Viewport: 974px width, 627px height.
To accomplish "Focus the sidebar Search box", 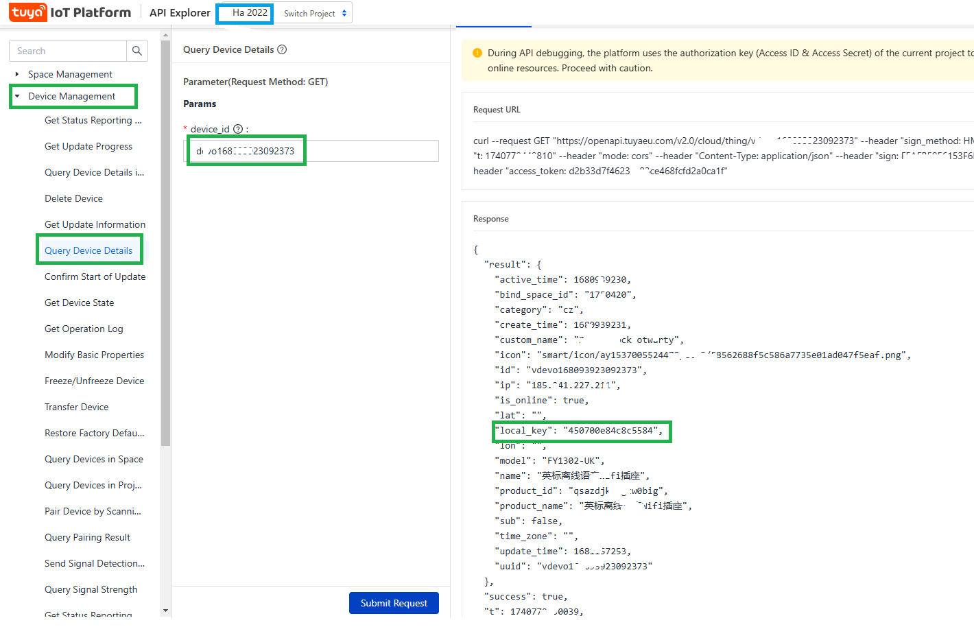I will (68, 51).
